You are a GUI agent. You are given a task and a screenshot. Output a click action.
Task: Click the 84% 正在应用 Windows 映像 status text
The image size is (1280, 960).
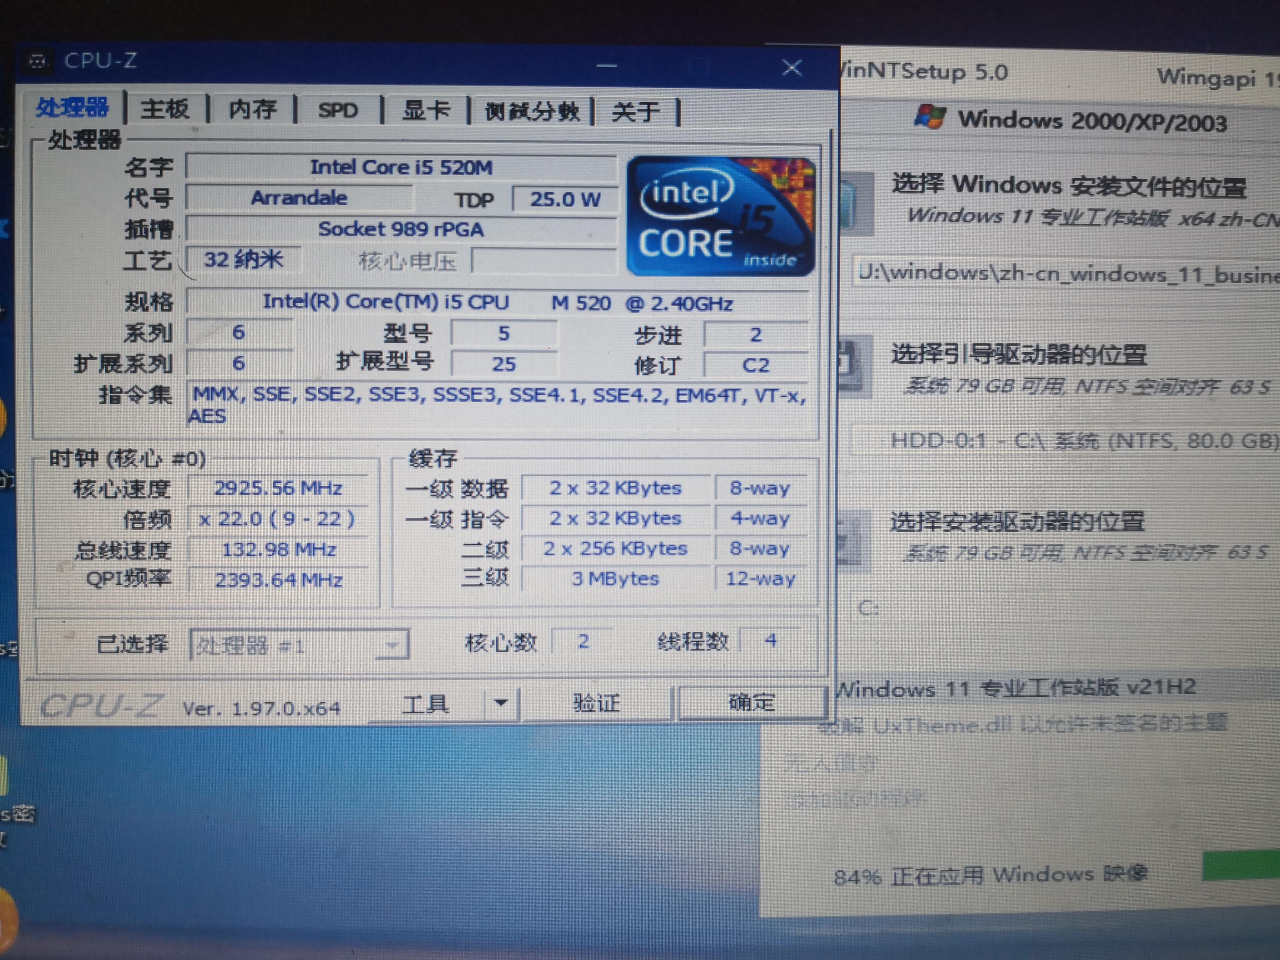click(x=991, y=875)
